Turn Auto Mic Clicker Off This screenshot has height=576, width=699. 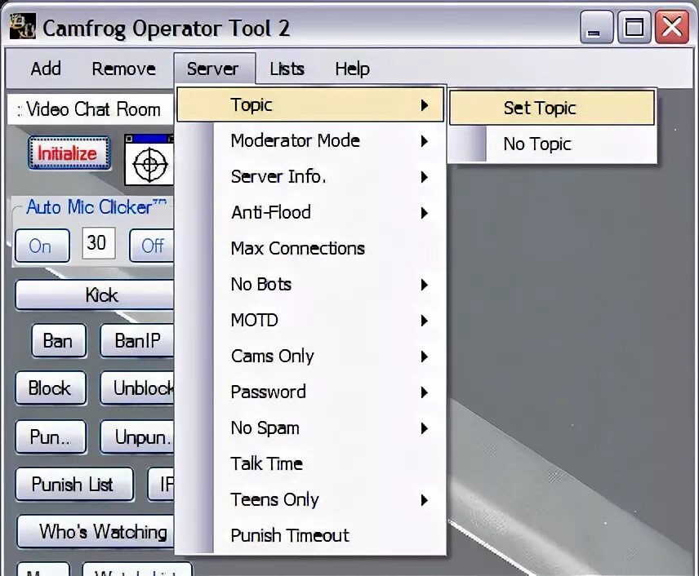[x=152, y=246]
